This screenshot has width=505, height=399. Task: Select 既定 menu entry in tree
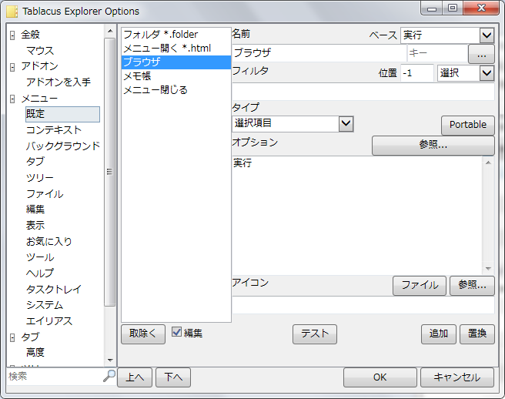point(62,114)
